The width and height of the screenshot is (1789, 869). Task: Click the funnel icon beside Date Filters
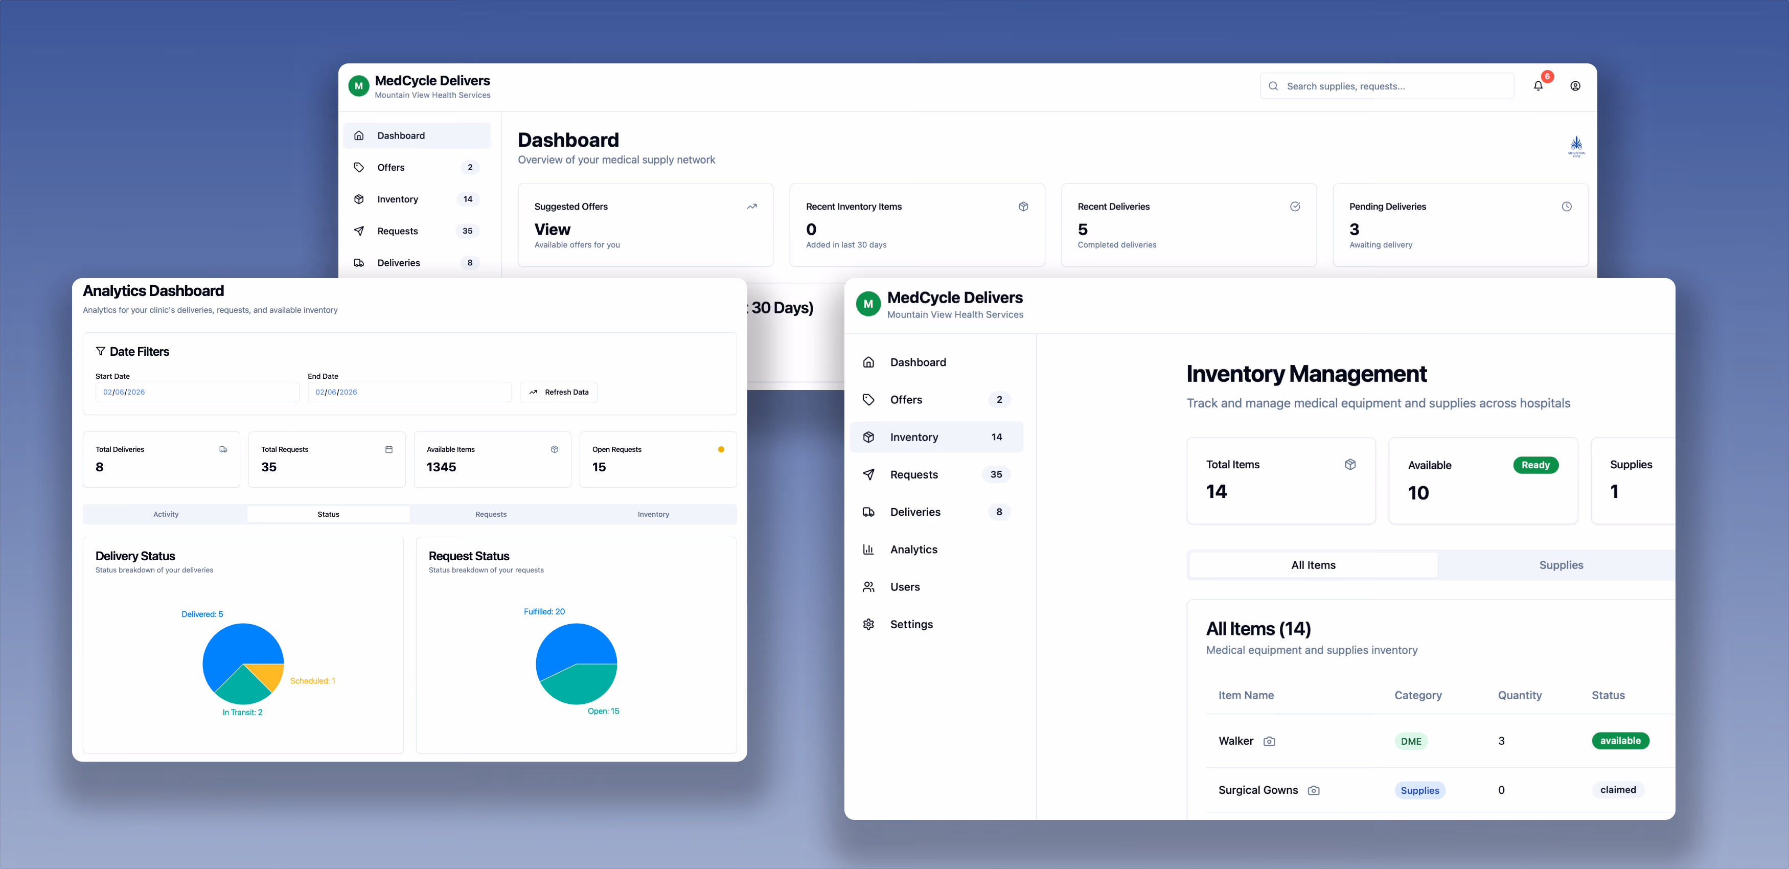tap(101, 352)
